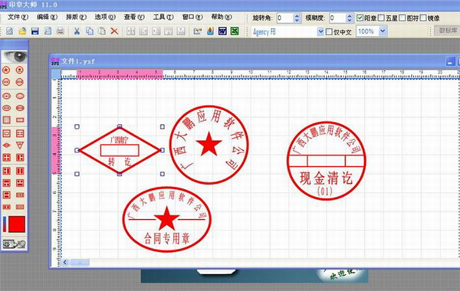
Task: Click the Open folder icon in toolbar
Action: (22, 31)
